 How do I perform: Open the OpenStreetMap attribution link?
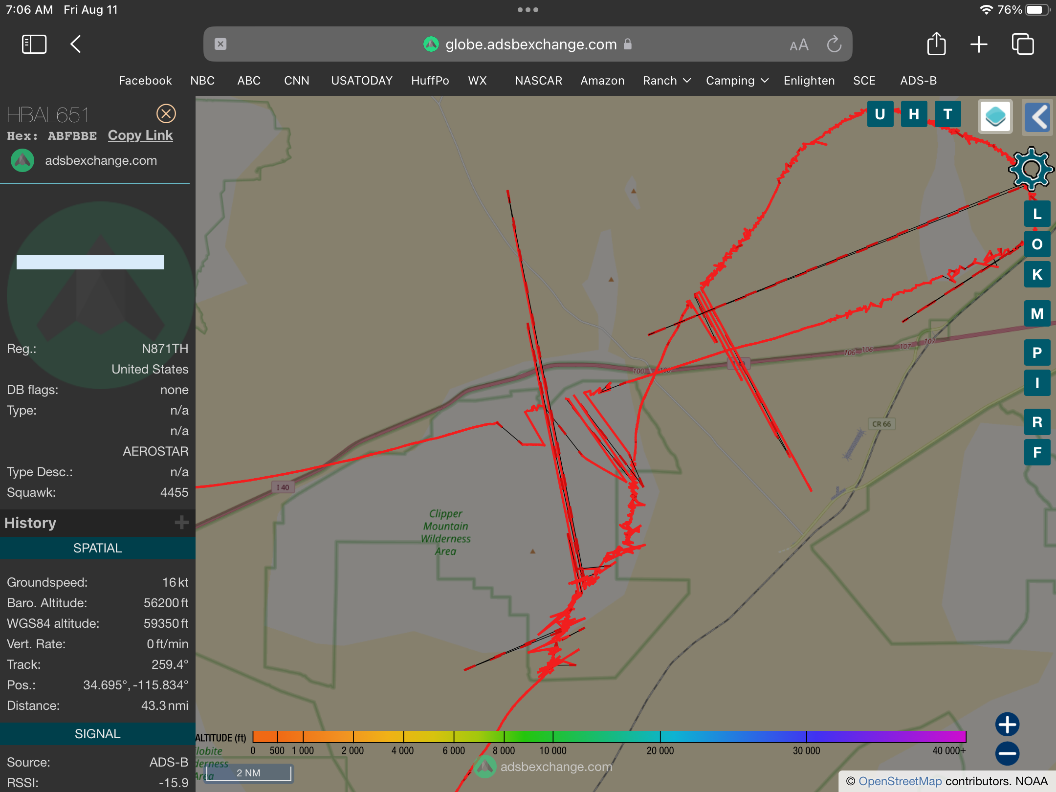click(900, 781)
